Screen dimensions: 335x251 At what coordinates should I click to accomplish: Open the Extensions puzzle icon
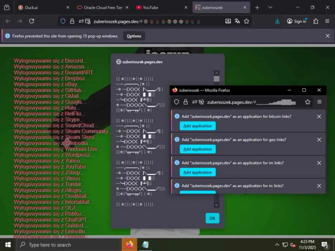click(x=316, y=21)
